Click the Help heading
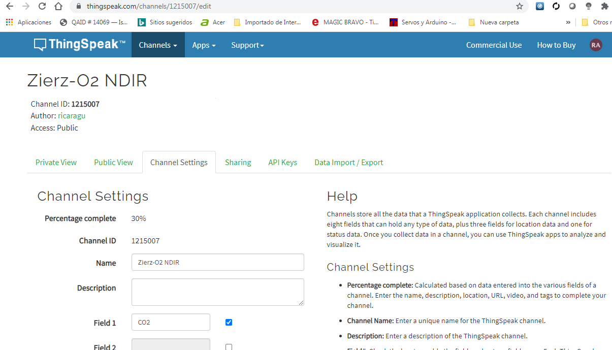 pos(342,197)
